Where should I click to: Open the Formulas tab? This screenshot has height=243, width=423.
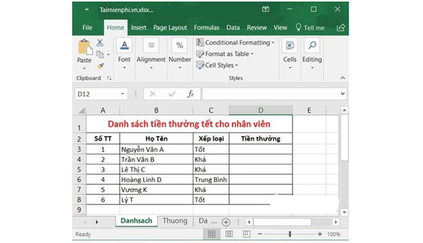pos(206,28)
